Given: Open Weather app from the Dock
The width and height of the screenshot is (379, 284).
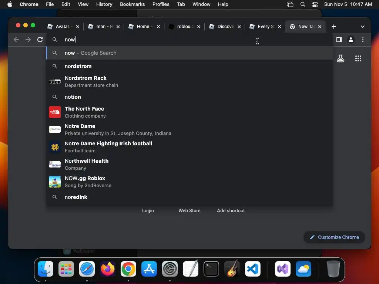Looking at the screenshot, I should [x=303, y=269].
